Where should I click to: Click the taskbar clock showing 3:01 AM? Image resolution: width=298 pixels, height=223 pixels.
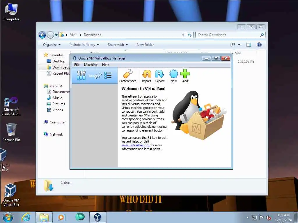point(283,217)
